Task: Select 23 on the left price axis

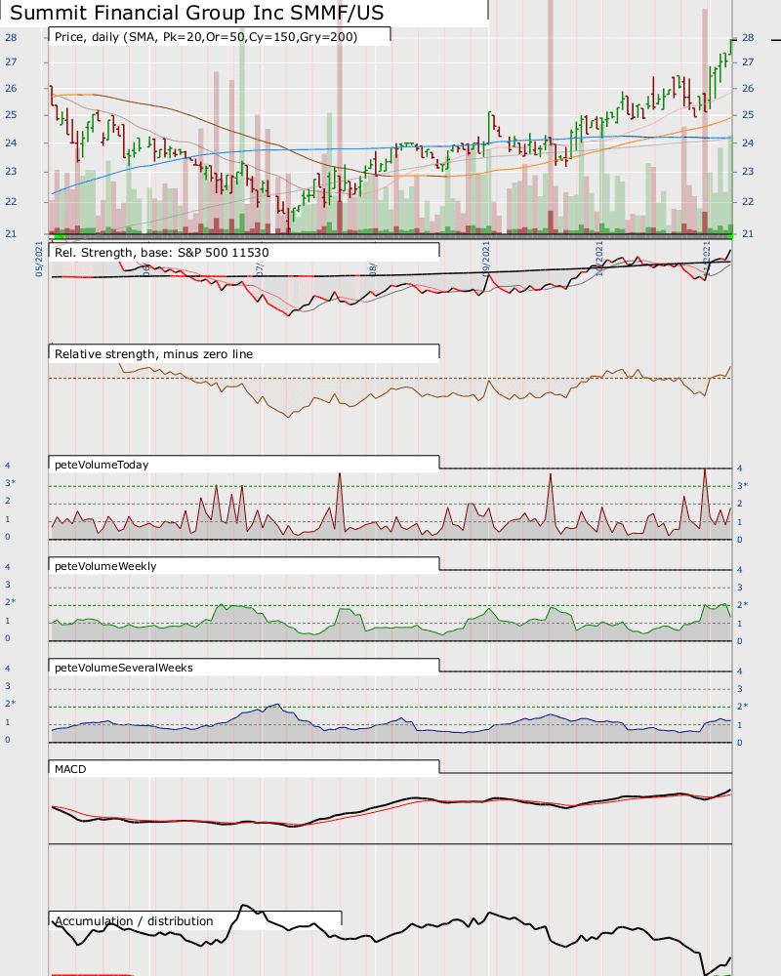Action: tap(11, 172)
